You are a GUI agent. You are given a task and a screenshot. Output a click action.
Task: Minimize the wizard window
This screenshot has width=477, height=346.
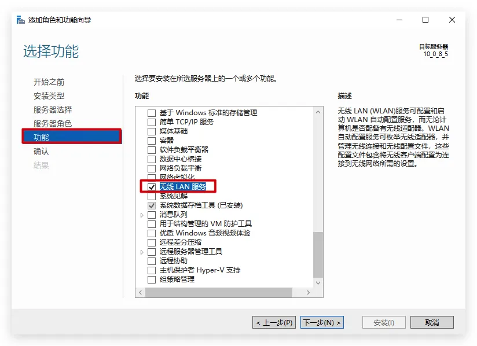pyautogui.click(x=399, y=20)
